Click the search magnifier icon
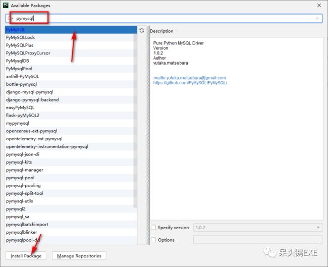328x267 pixels. (x=10, y=18)
